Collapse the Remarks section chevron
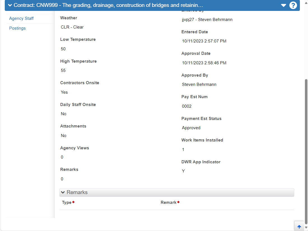This screenshot has height=231, width=308. coord(63,192)
